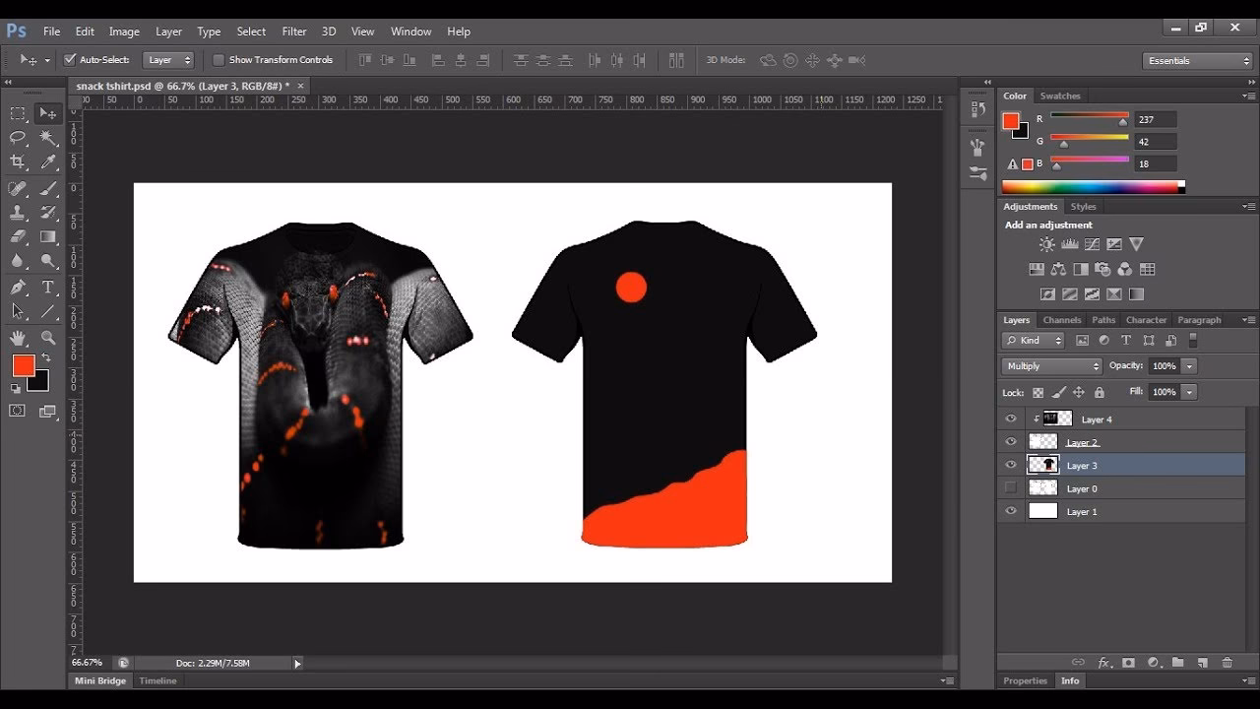
Task: Open the Essentials workspace switcher
Action: coord(1197,60)
